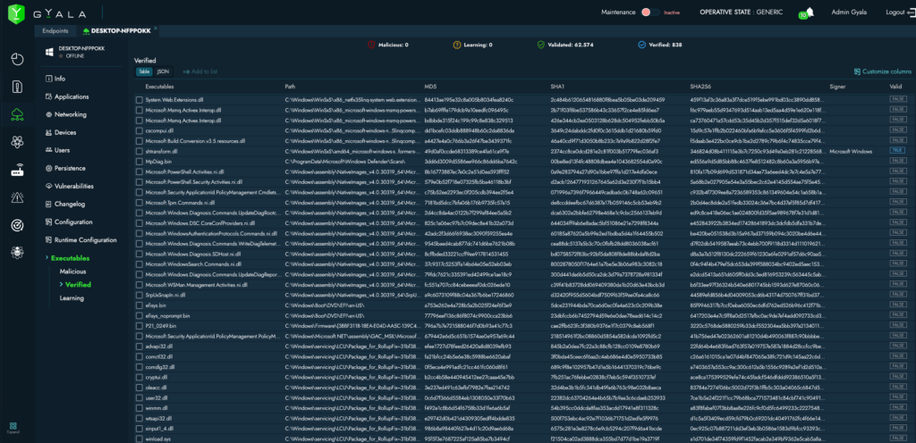
Task: Check the System.Web.Extensions.dll row checkbox
Action: [x=139, y=98]
